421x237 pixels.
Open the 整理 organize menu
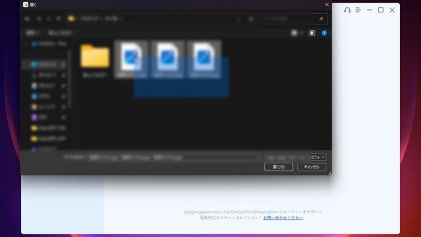tap(32, 33)
